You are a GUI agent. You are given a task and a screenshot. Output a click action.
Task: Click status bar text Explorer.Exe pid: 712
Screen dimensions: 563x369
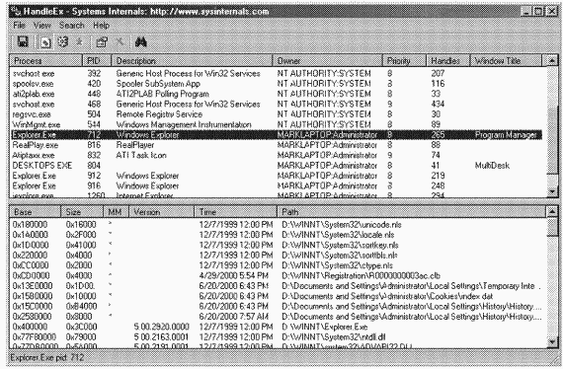pyautogui.click(x=47, y=357)
